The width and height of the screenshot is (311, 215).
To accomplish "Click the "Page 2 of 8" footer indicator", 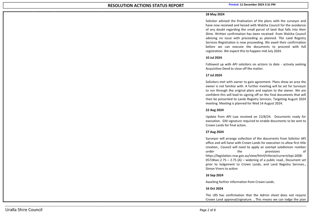I will tap(208, 210).
